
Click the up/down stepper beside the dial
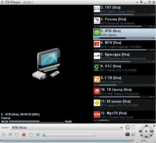coord(154,126)
